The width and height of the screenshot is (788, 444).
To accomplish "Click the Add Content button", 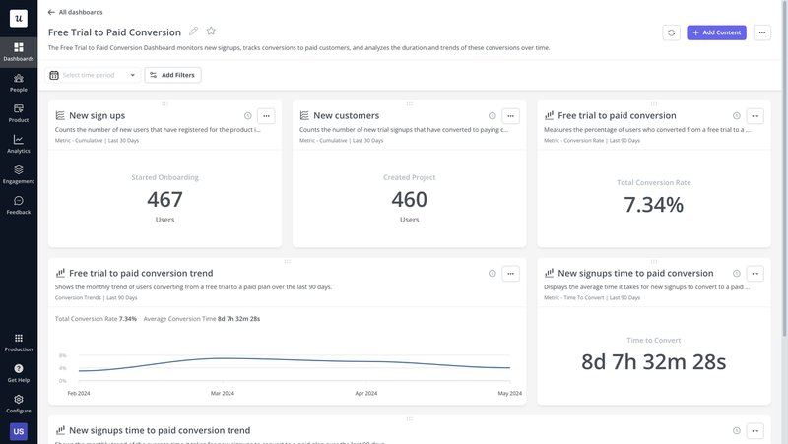I will [x=716, y=32].
